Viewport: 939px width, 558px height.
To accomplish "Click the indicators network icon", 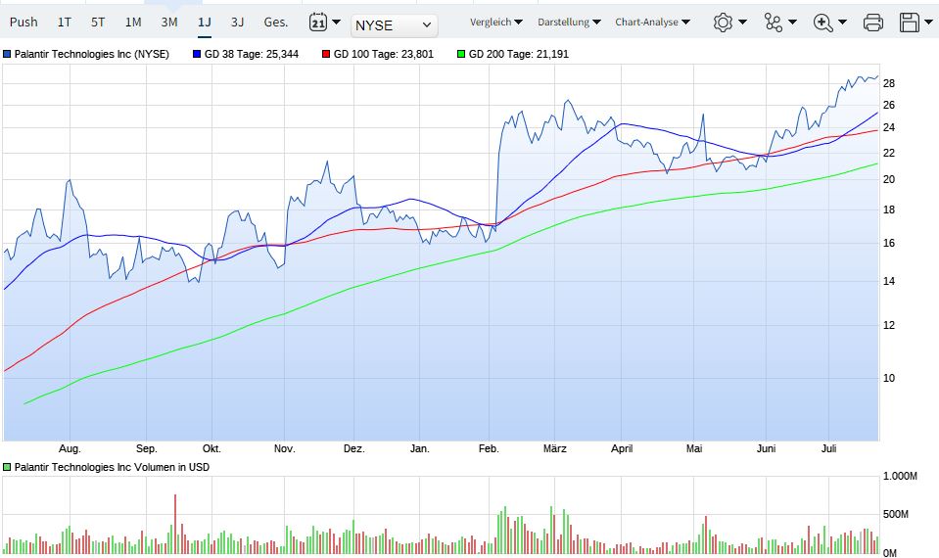I will click(774, 23).
